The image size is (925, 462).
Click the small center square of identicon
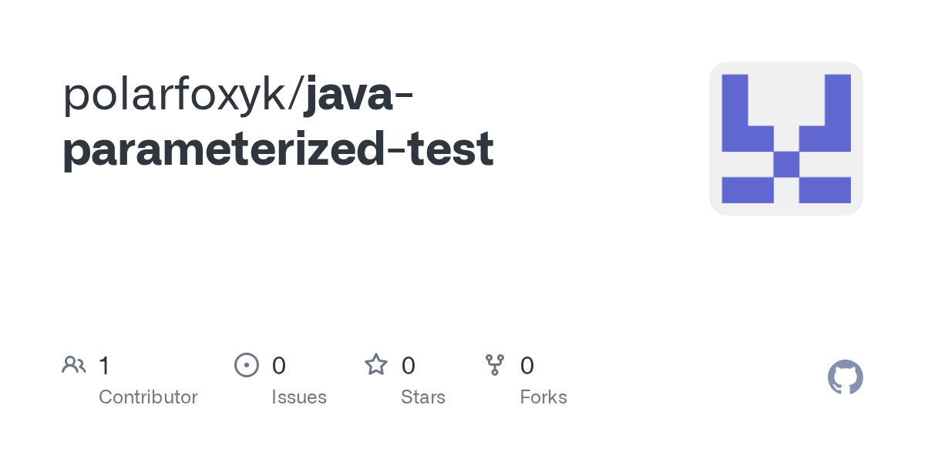click(x=785, y=164)
